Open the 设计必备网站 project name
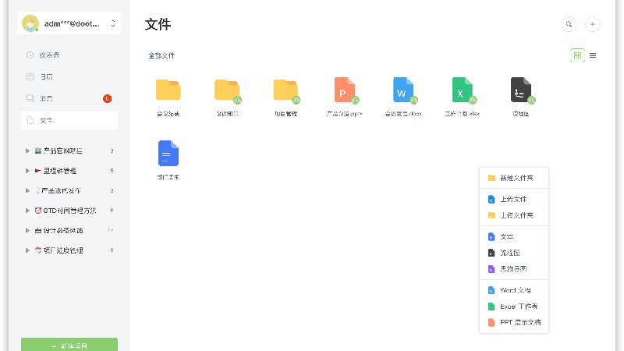Viewport: 624px width, 351px height. [63, 230]
